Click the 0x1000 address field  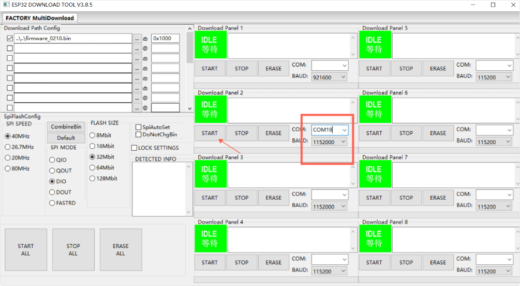166,38
